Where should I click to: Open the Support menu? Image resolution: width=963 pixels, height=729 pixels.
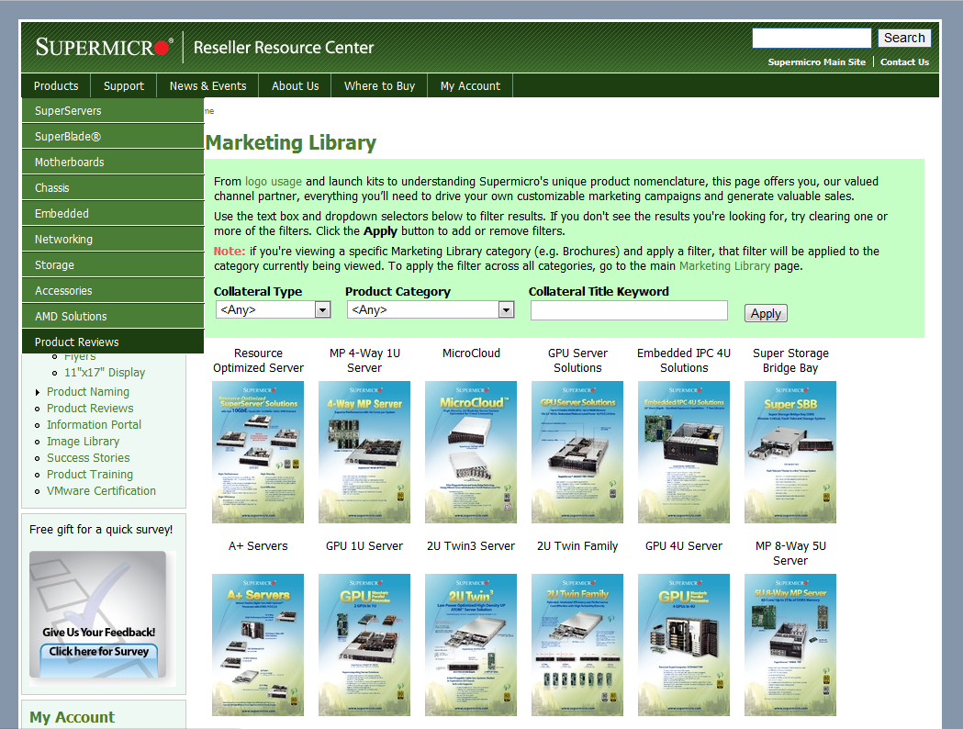(123, 86)
